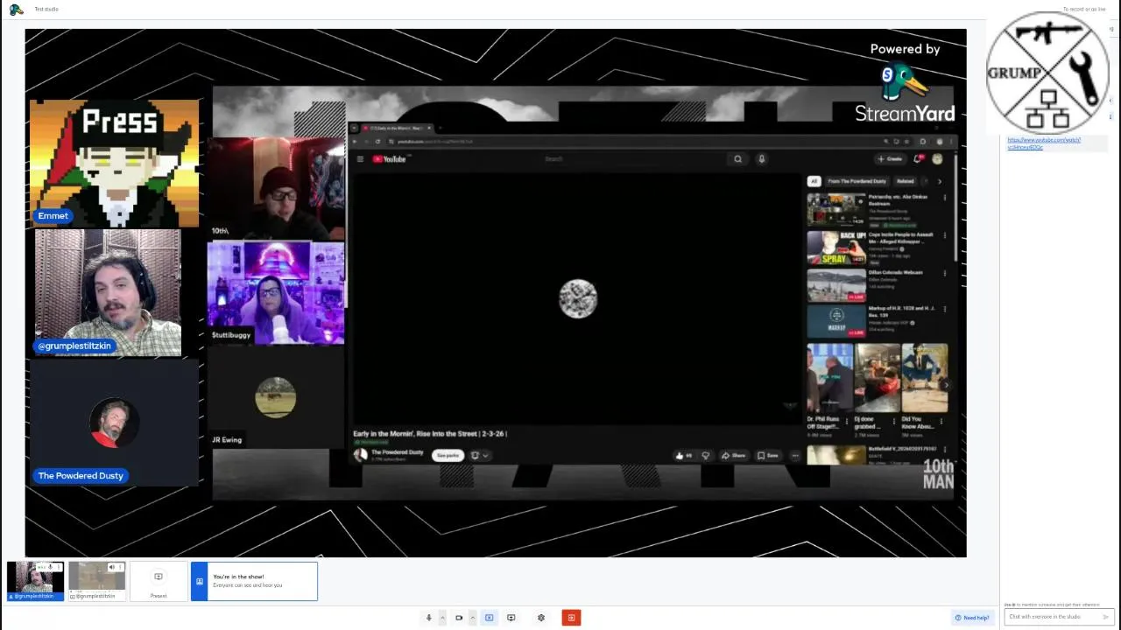Viewport: 1121px width, 630px height.
Task: Open Cops Incite People to Assault video
Action: point(836,248)
